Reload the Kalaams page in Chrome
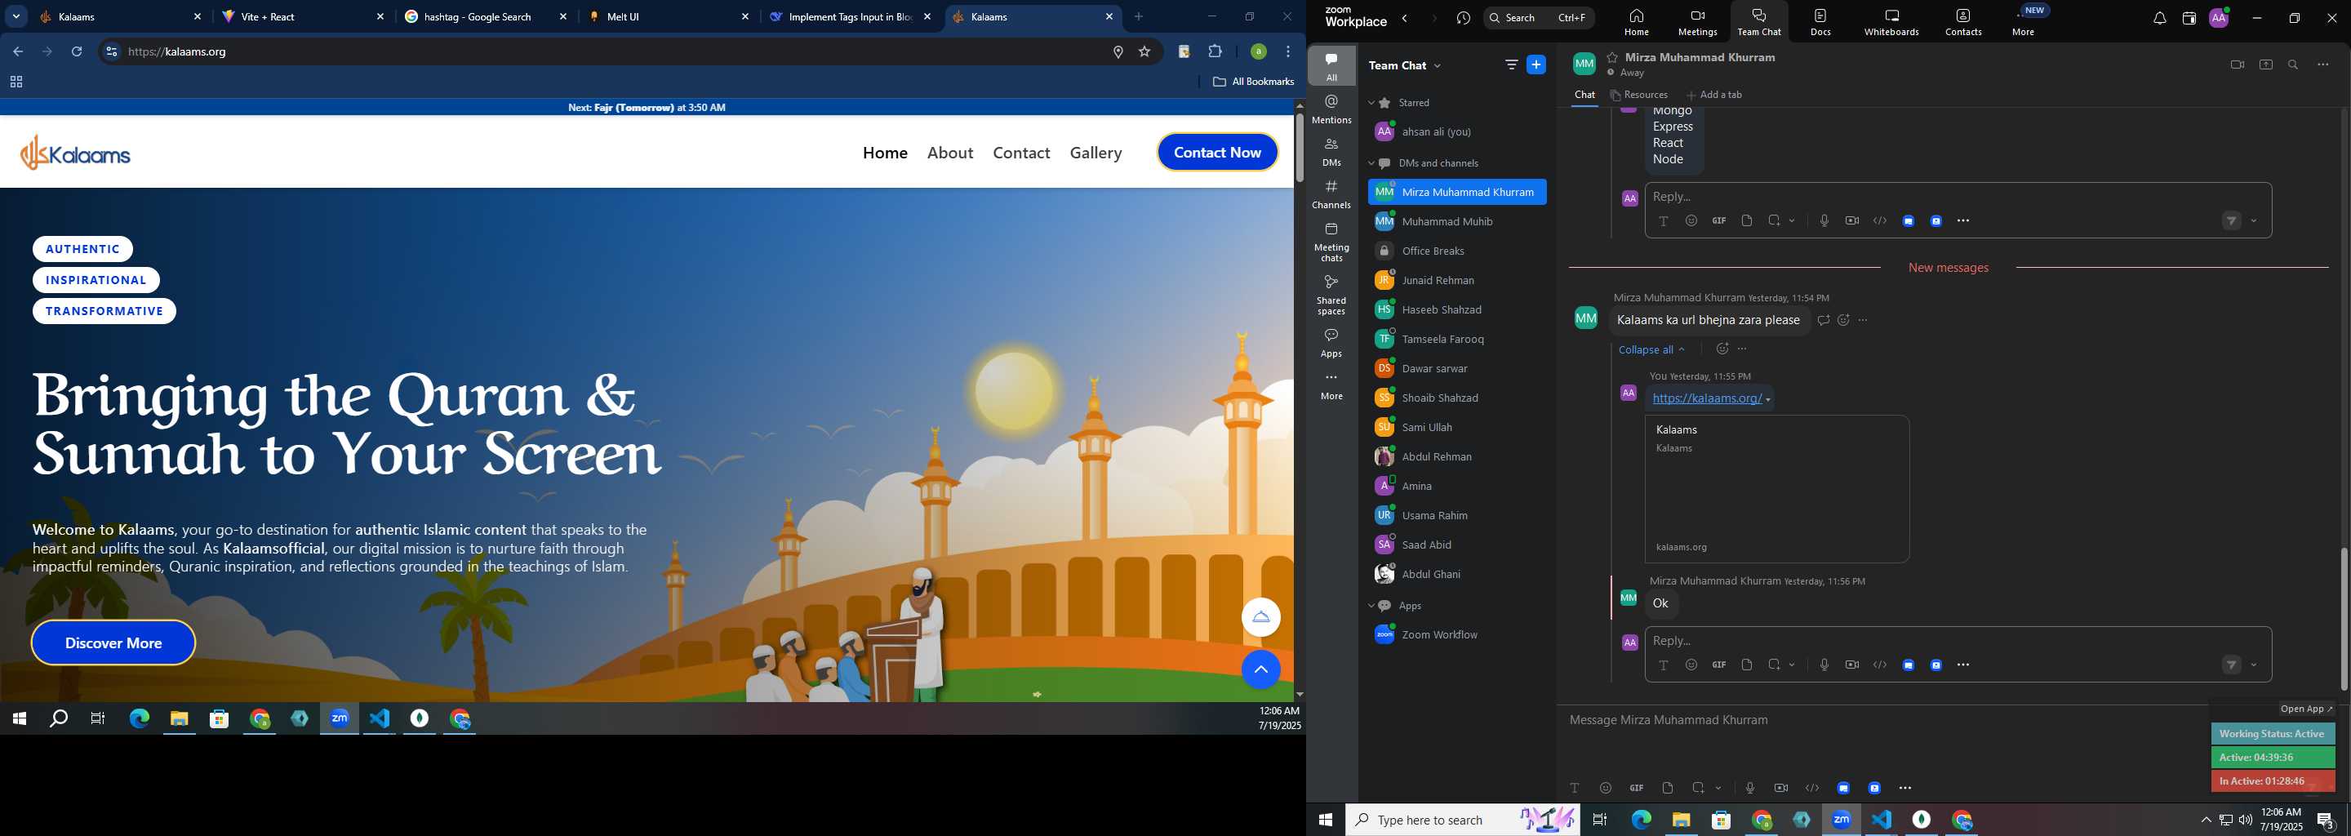The width and height of the screenshot is (2351, 836). tap(78, 52)
